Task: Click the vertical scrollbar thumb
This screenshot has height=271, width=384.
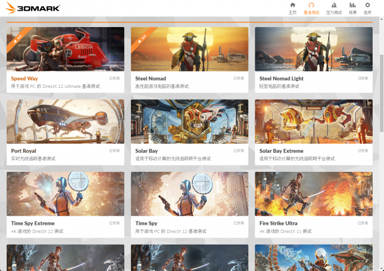Action: 381,94
